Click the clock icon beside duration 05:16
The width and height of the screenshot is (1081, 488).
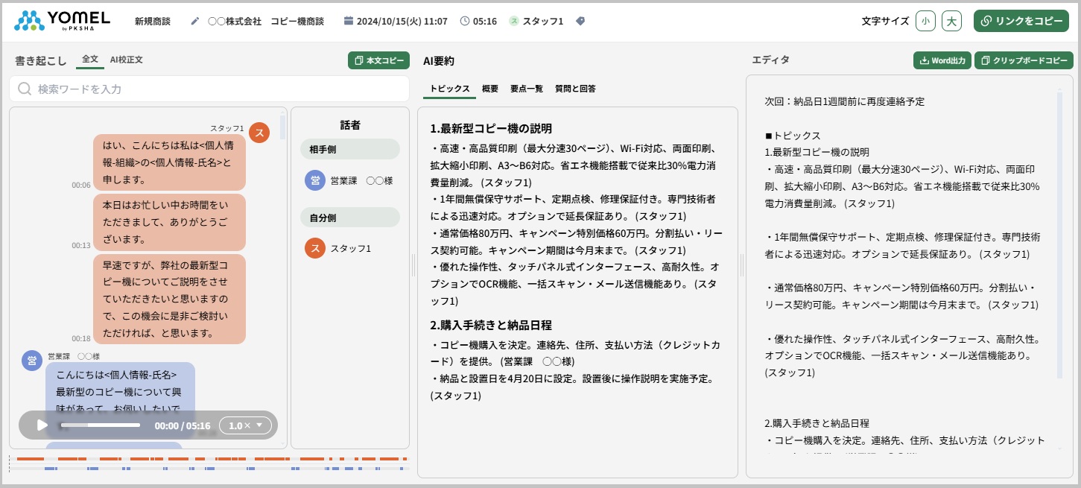pyautogui.click(x=465, y=21)
